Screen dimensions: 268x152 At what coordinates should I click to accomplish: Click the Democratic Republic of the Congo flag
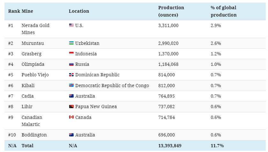[x=71, y=86]
